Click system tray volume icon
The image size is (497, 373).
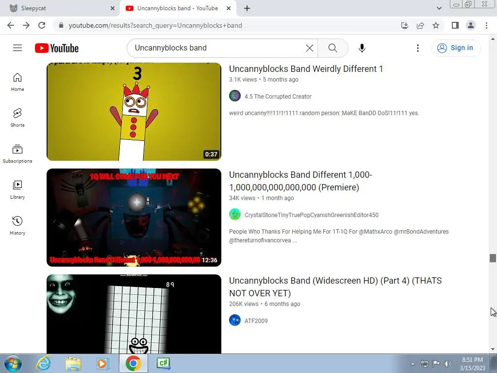tap(448, 364)
